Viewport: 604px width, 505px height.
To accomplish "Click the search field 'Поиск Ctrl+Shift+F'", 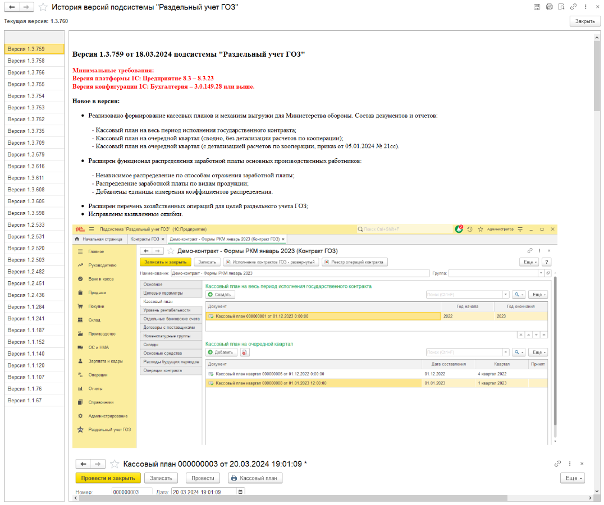I will [x=405, y=229].
